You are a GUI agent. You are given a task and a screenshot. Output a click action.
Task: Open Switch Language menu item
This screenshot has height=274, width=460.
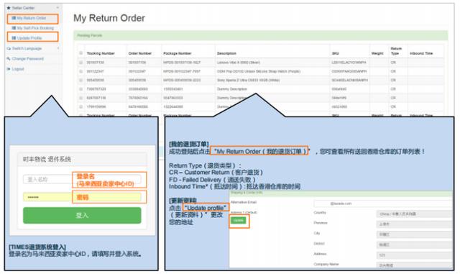click(27, 48)
